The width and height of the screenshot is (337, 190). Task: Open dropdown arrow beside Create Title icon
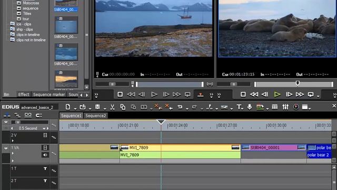tap(242, 109)
